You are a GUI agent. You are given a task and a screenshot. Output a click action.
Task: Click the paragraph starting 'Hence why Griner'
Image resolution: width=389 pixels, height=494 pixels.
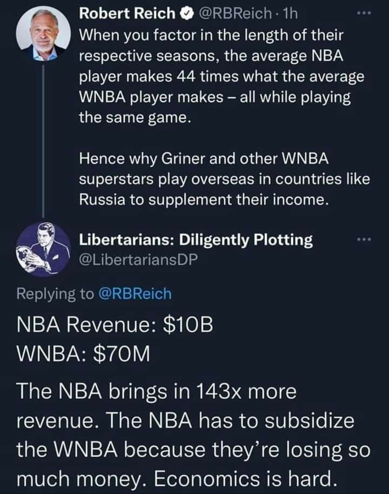coord(224,179)
